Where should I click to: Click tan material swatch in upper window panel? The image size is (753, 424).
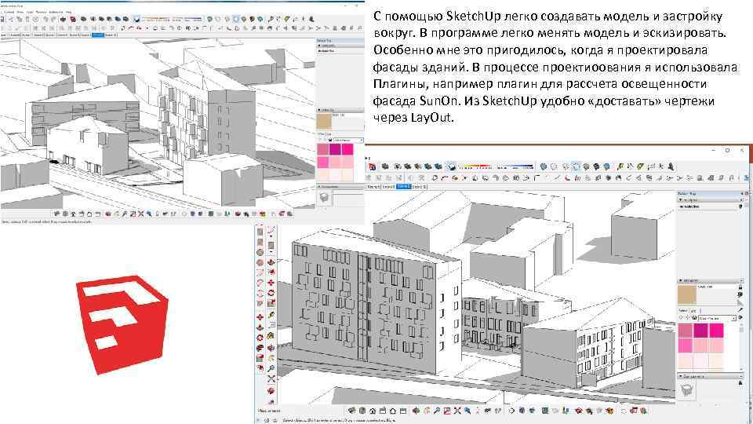point(323,122)
